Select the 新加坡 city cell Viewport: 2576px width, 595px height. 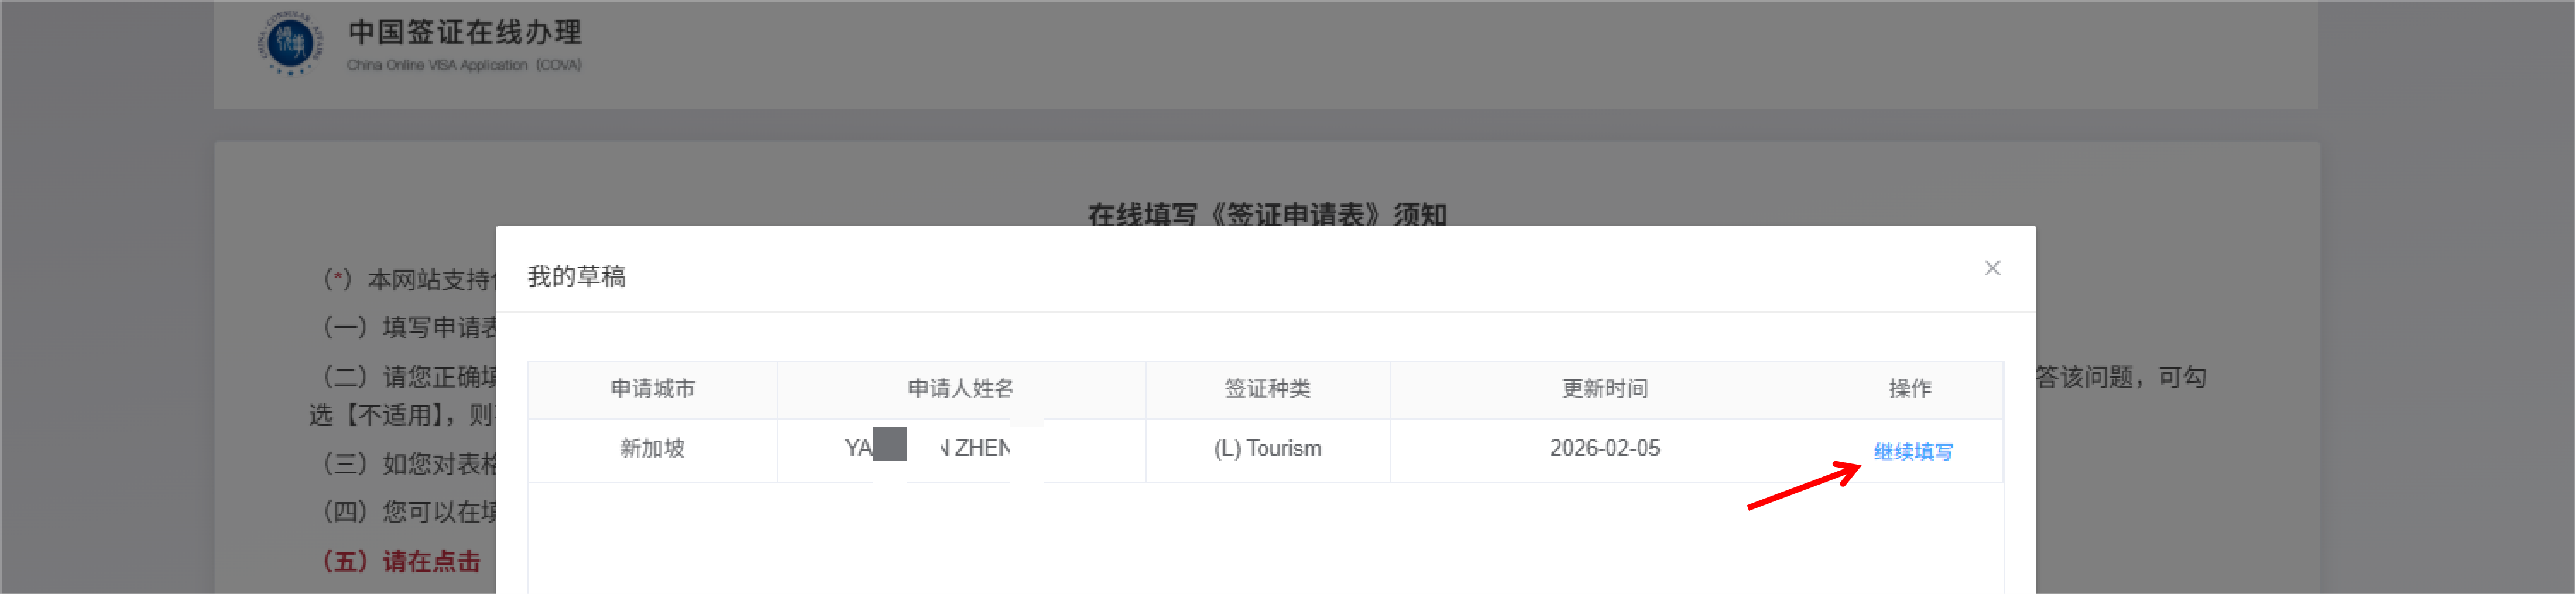(x=652, y=448)
